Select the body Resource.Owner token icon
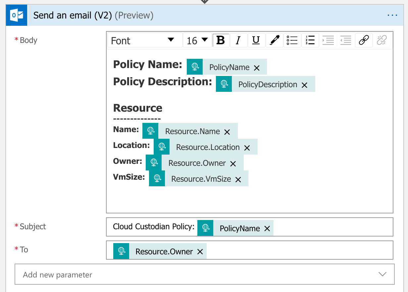The width and height of the screenshot is (408, 292). [154, 163]
